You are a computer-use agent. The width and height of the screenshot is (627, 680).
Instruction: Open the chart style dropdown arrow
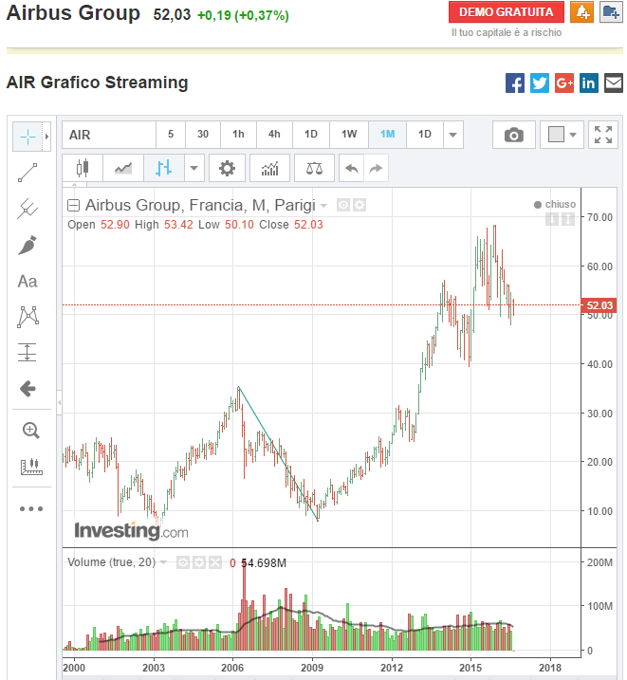(x=194, y=168)
